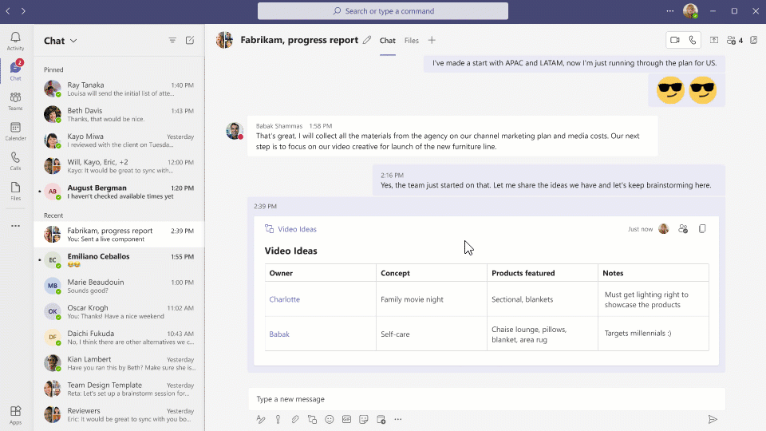Image resolution: width=766 pixels, height=431 pixels.
Task: Show participants list with 4 members
Action: 735,41
